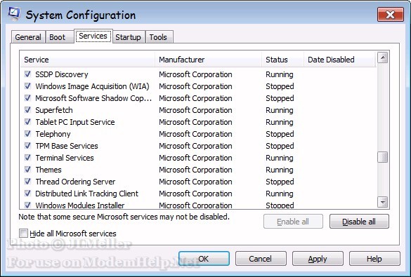Click the scrollbar down arrow
The width and height of the screenshot is (411, 277).
pos(383,202)
